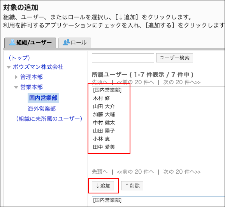Switch to the 組織/ユーザー tab
Screen dimensions: 225x207
click(30, 43)
